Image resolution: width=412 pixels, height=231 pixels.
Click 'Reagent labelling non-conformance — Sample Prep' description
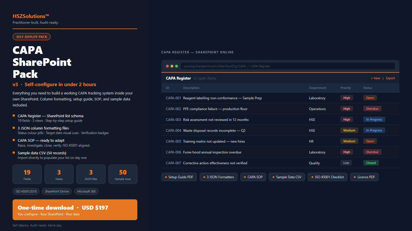222,98
